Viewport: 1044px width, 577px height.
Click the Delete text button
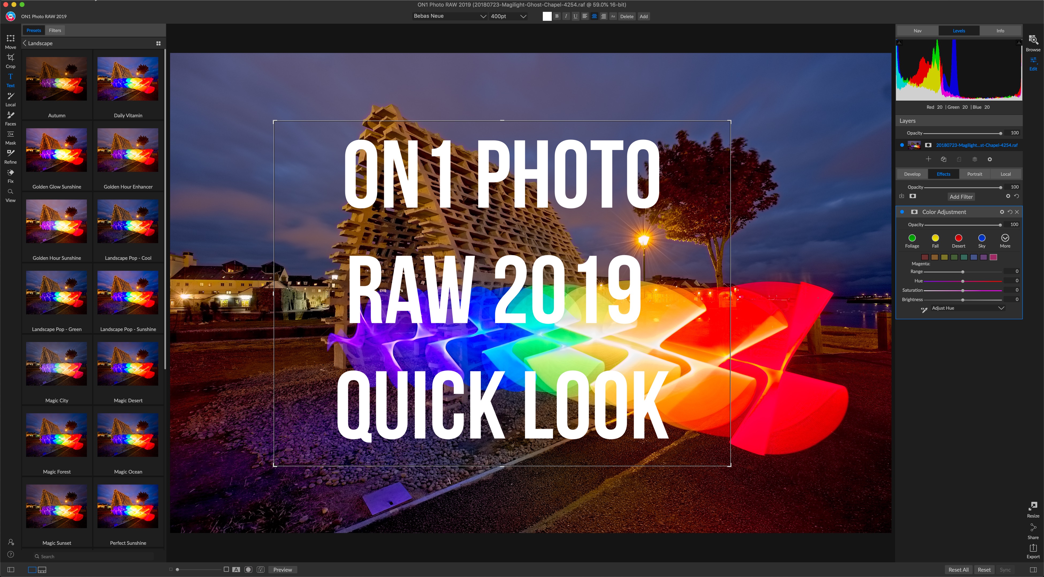(x=627, y=16)
